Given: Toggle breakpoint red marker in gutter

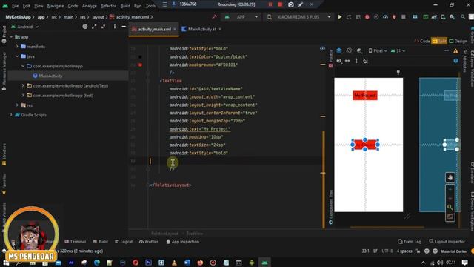Looking at the screenshot, I should [140, 65].
